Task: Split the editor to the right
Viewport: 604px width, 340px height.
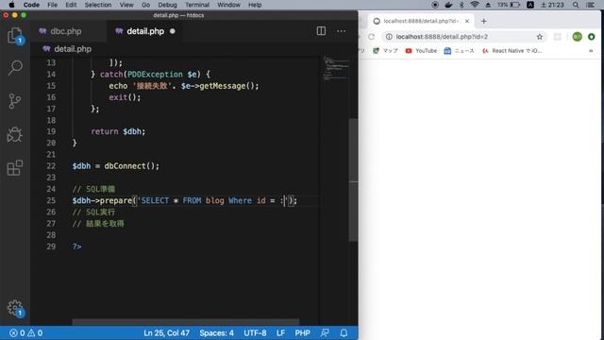Action: click(x=321, y=31)
